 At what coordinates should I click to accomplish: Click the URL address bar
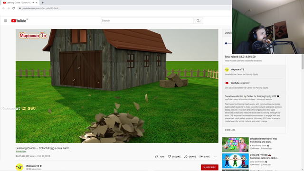coord(124,8)
